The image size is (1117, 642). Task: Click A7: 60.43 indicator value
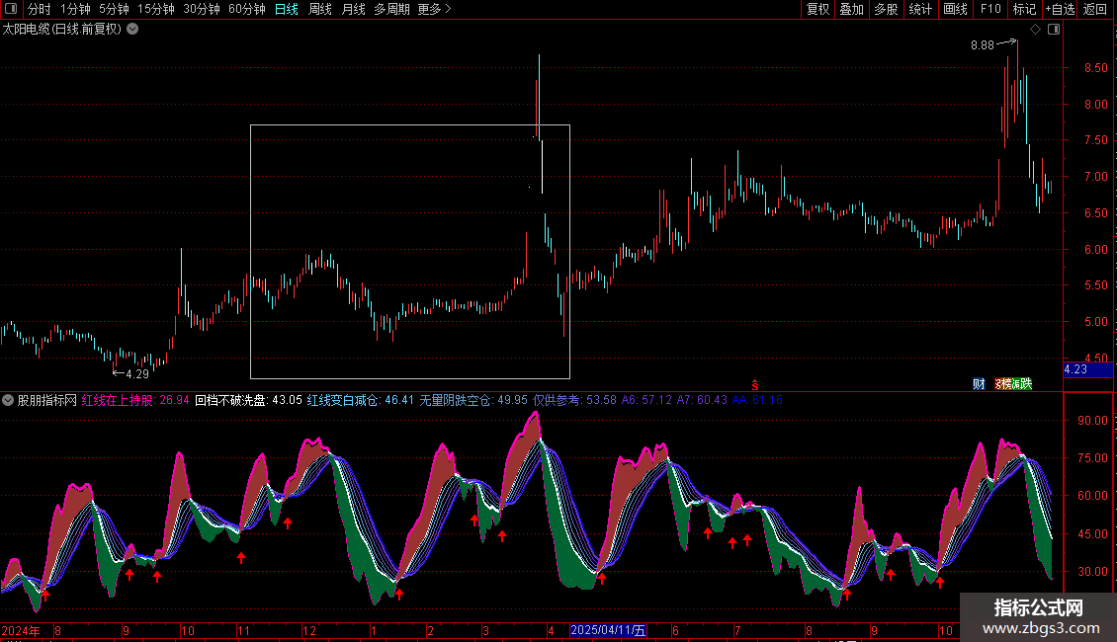pyautogui.click(x=702, y=400)
